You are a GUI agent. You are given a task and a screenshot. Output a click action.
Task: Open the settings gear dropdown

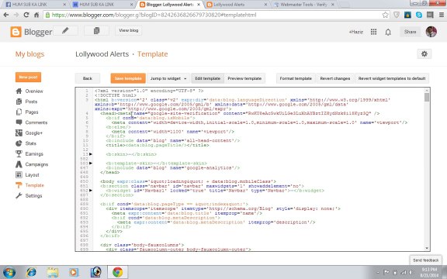[424, 53]
